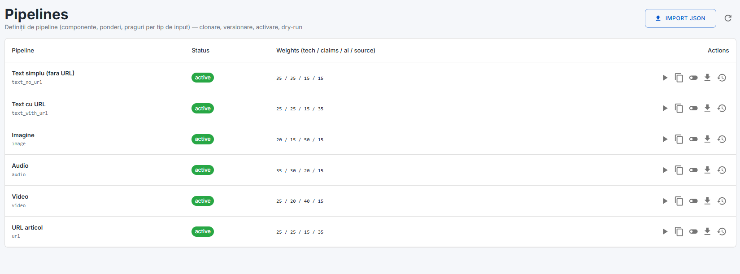The height and width of the screenshot is (274, 740).
Task: Open version history for URL articol
Action: click(722, 231)
